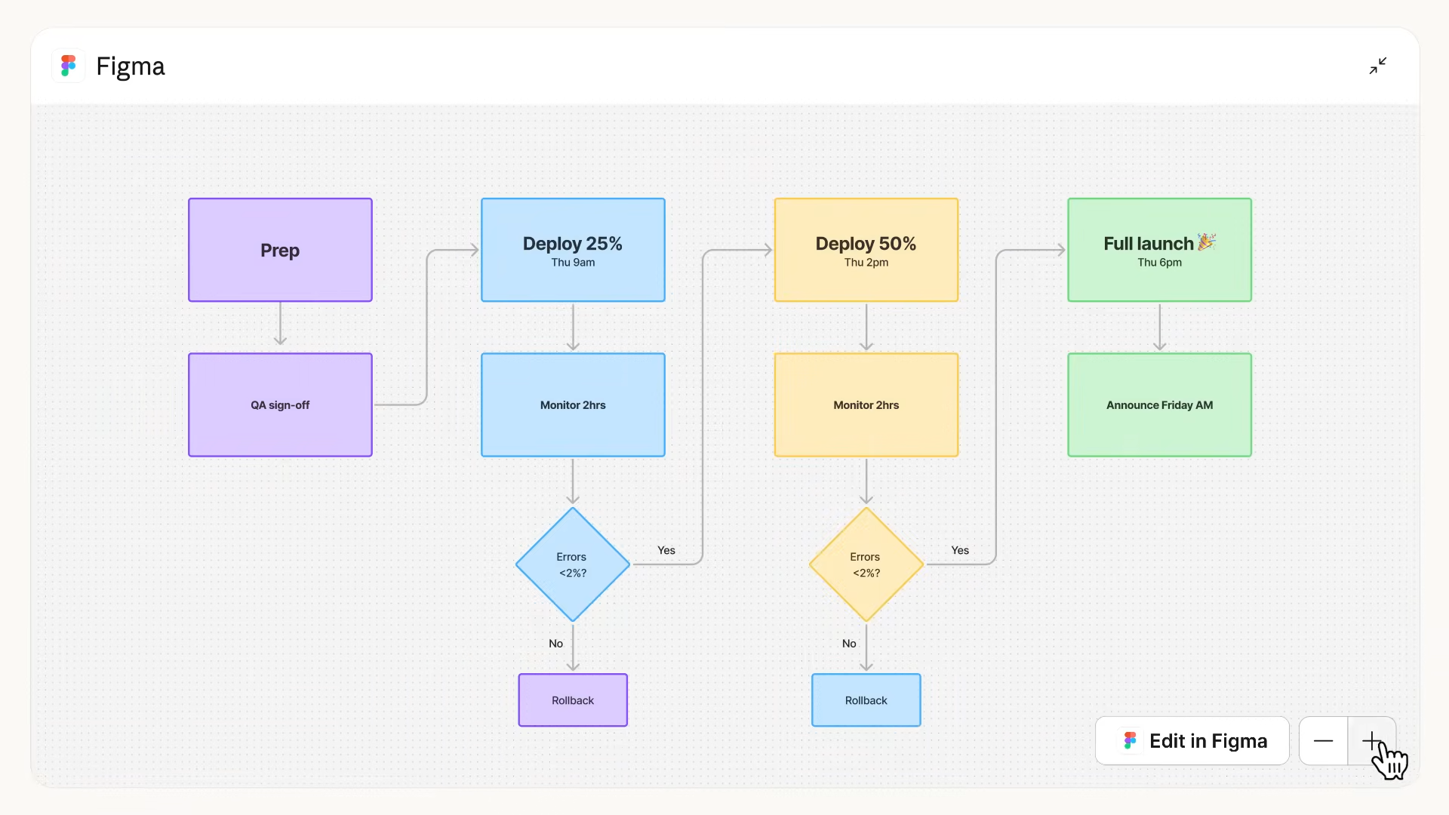This screenshot has height=815, width=1449.
Task: Select the QA sign-off box
Action: (280, 405)
